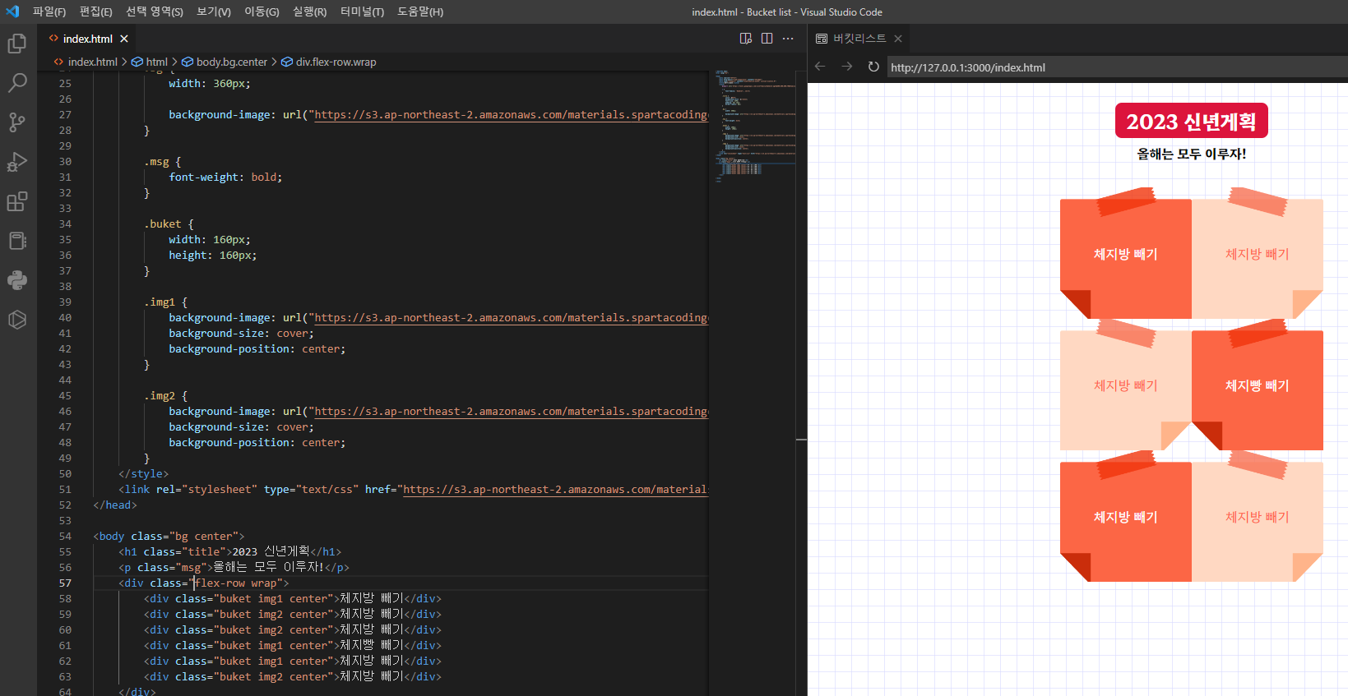Open the Search view in activity bar

(17, 82)
